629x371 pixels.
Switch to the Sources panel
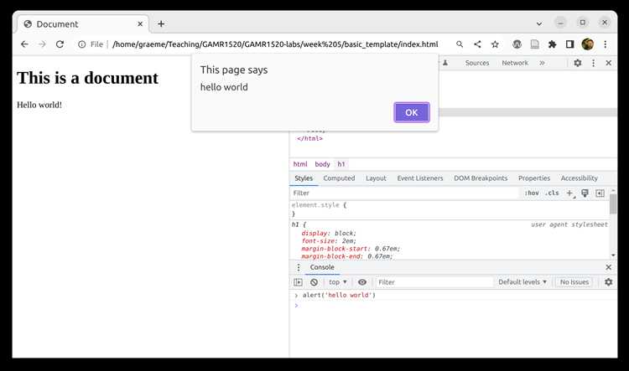coord(477,63)
